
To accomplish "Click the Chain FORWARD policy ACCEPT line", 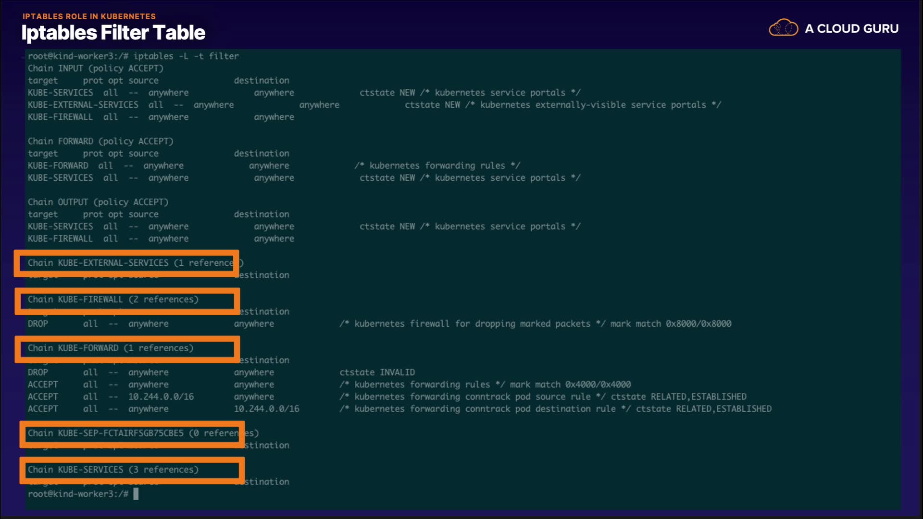I will pos(100,141).
